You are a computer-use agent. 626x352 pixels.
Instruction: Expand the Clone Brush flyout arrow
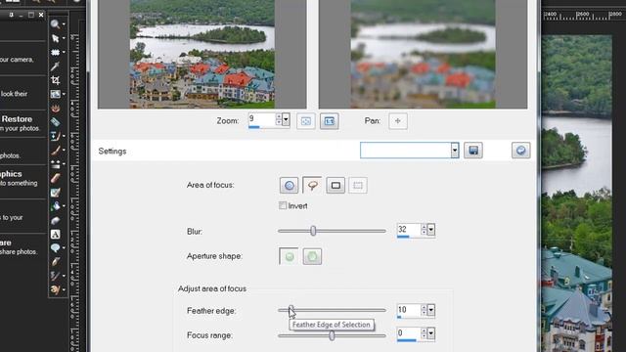(64, 136)
